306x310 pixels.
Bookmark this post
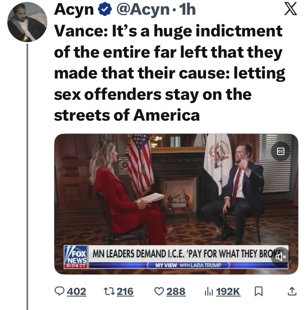(258, 292)
